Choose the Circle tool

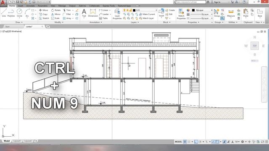tap(19, 13)
